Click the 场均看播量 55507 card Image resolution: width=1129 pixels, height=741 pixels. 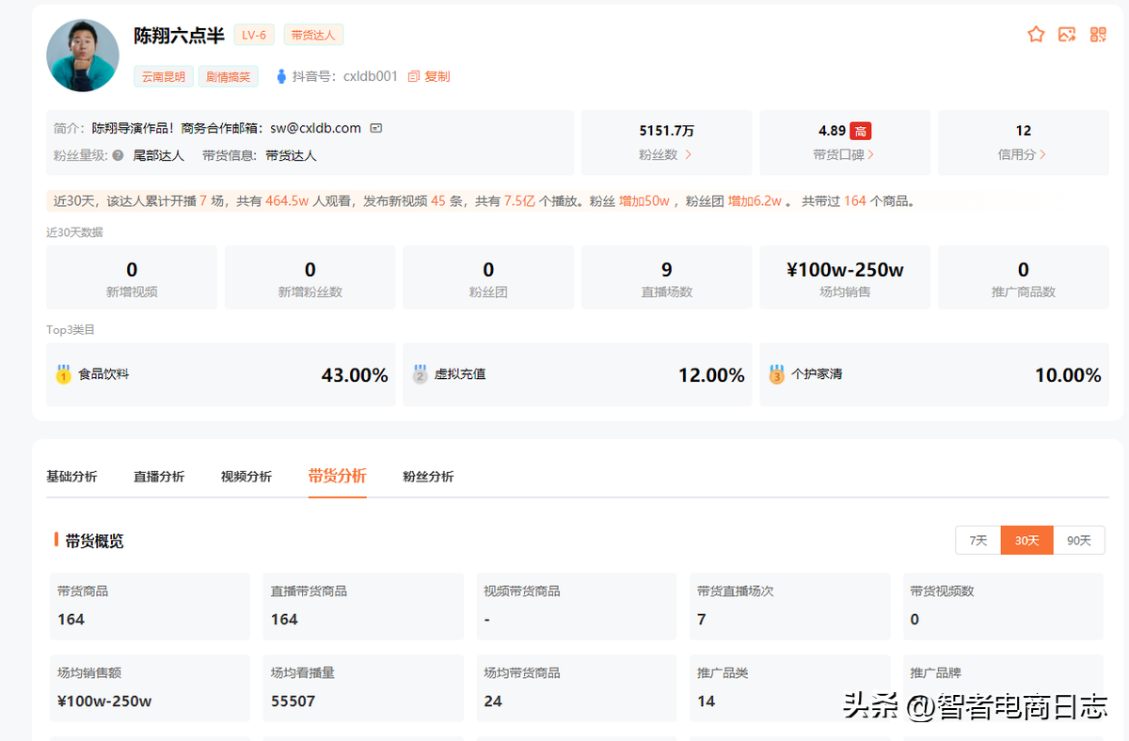[x=363, y=688]
